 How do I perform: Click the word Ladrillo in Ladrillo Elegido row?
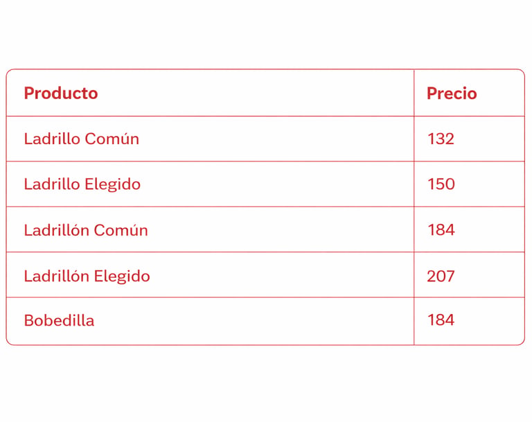click(52, 184)
